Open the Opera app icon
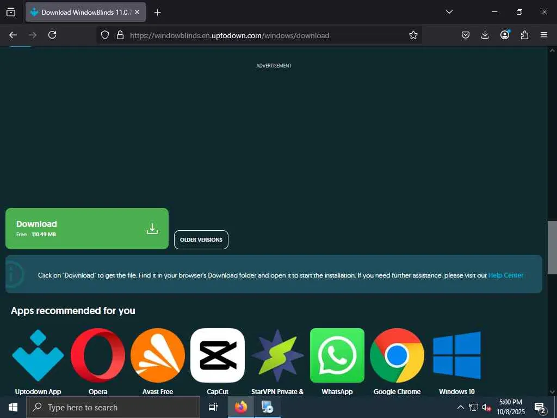The image size is (557, 418). [x=98, y=355]
